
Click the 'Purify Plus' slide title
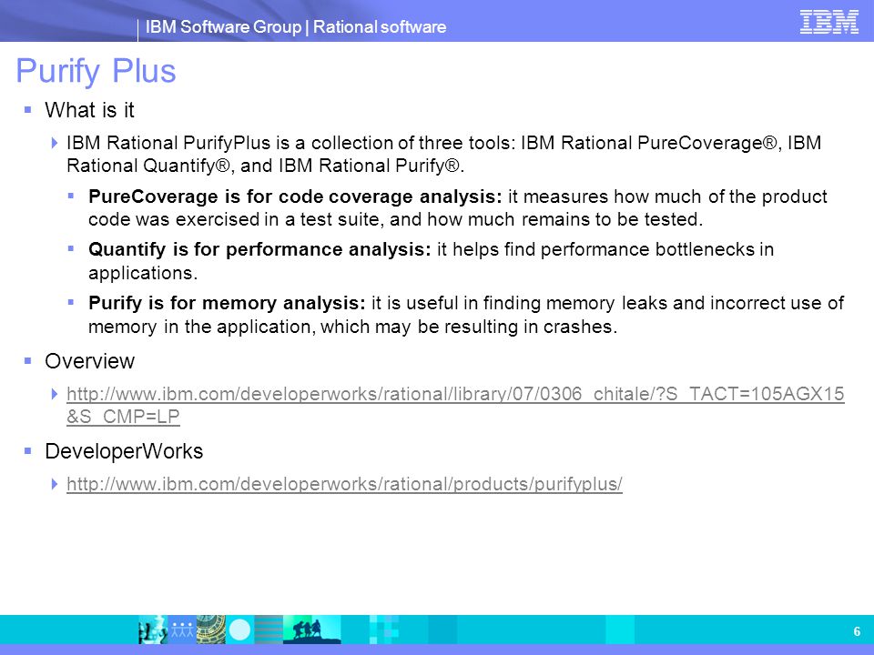pyautogui.click(x=96, y=71)
